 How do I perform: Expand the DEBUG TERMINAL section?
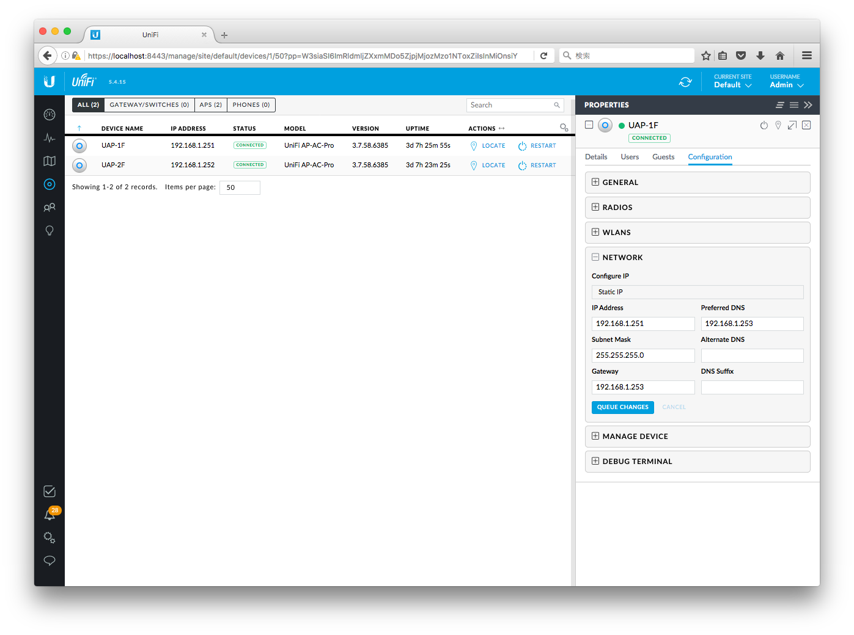[x=698, y=462]
